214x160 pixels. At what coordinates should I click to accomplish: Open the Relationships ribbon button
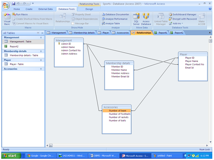click(x=63, y=18)
